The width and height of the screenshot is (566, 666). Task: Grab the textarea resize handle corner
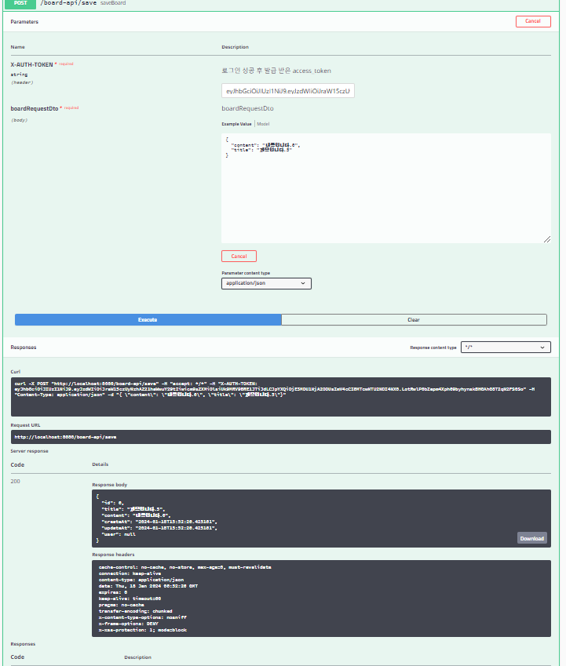[547, 239]
